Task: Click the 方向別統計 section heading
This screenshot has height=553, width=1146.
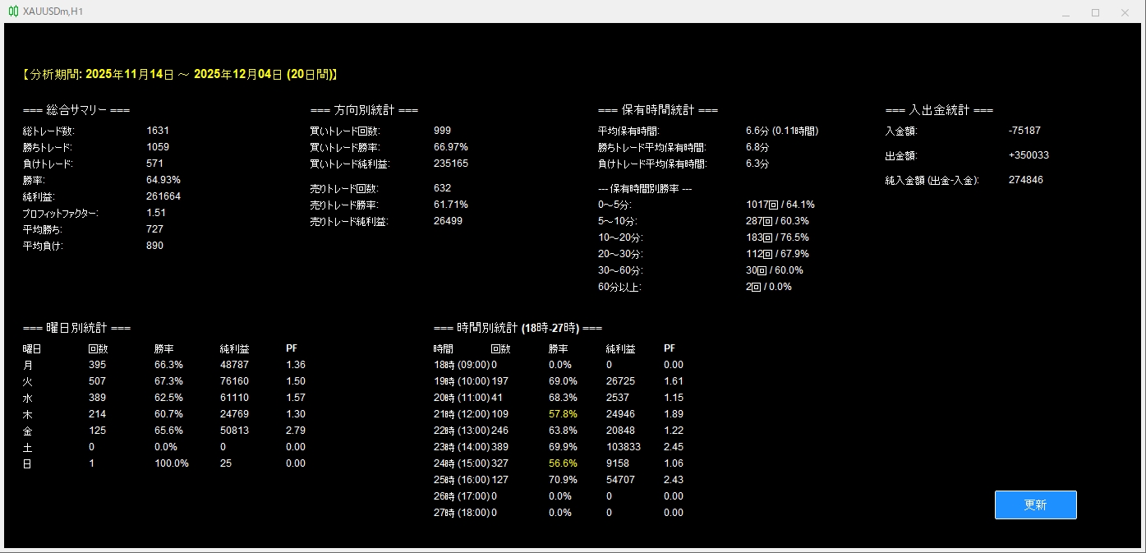Action: coord(364,110)
